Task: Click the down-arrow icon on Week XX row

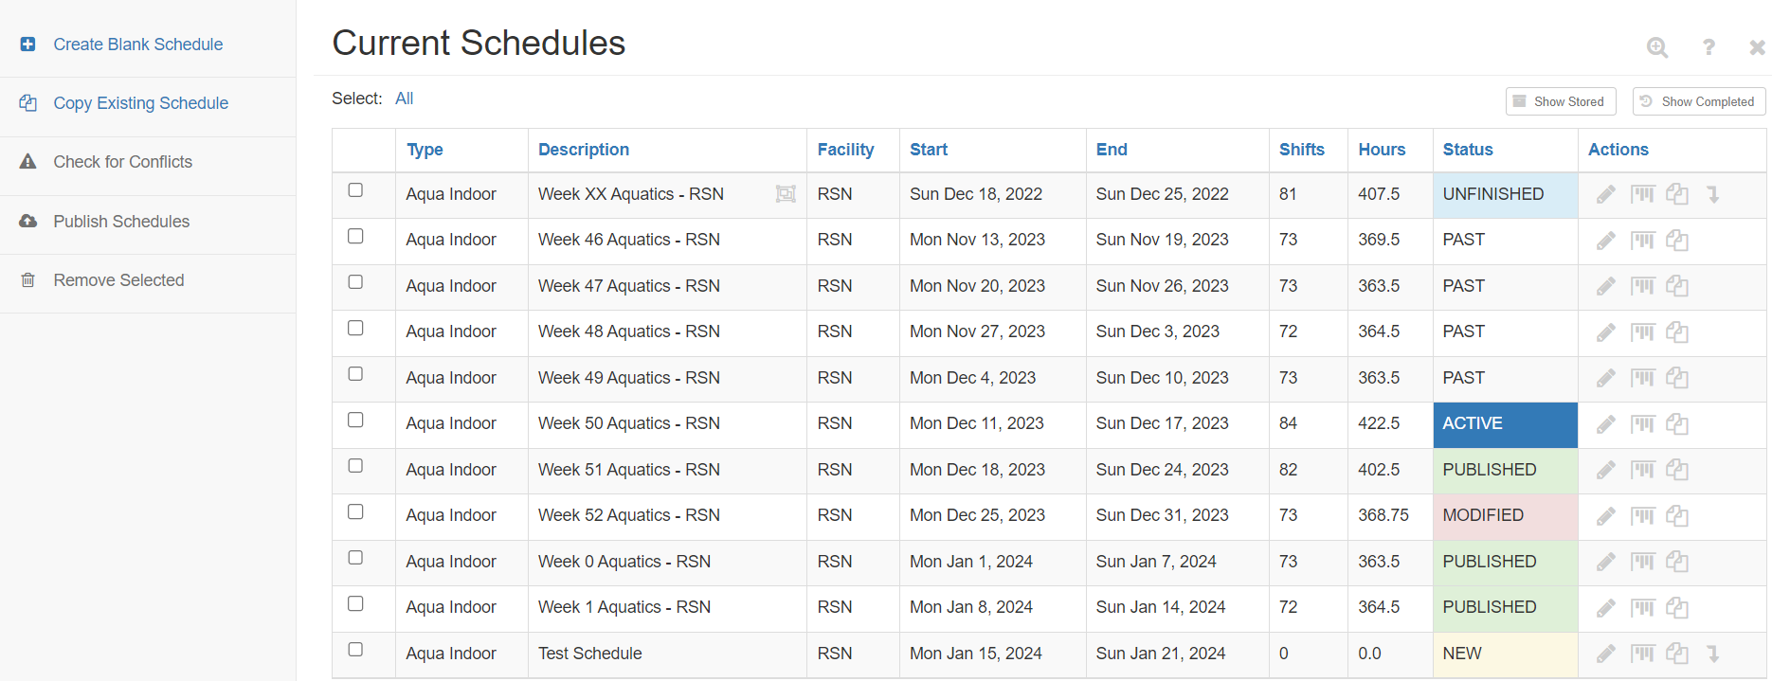Action: coord(1713,194)
